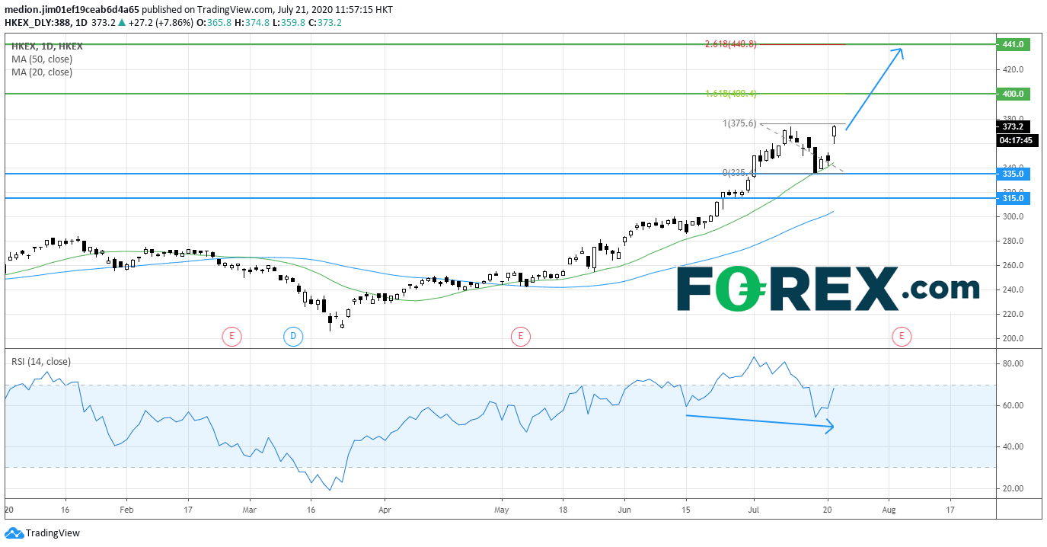Click the blue dividend D marker
This screenshot has height=547, width=1047.
tap(292, 335)
